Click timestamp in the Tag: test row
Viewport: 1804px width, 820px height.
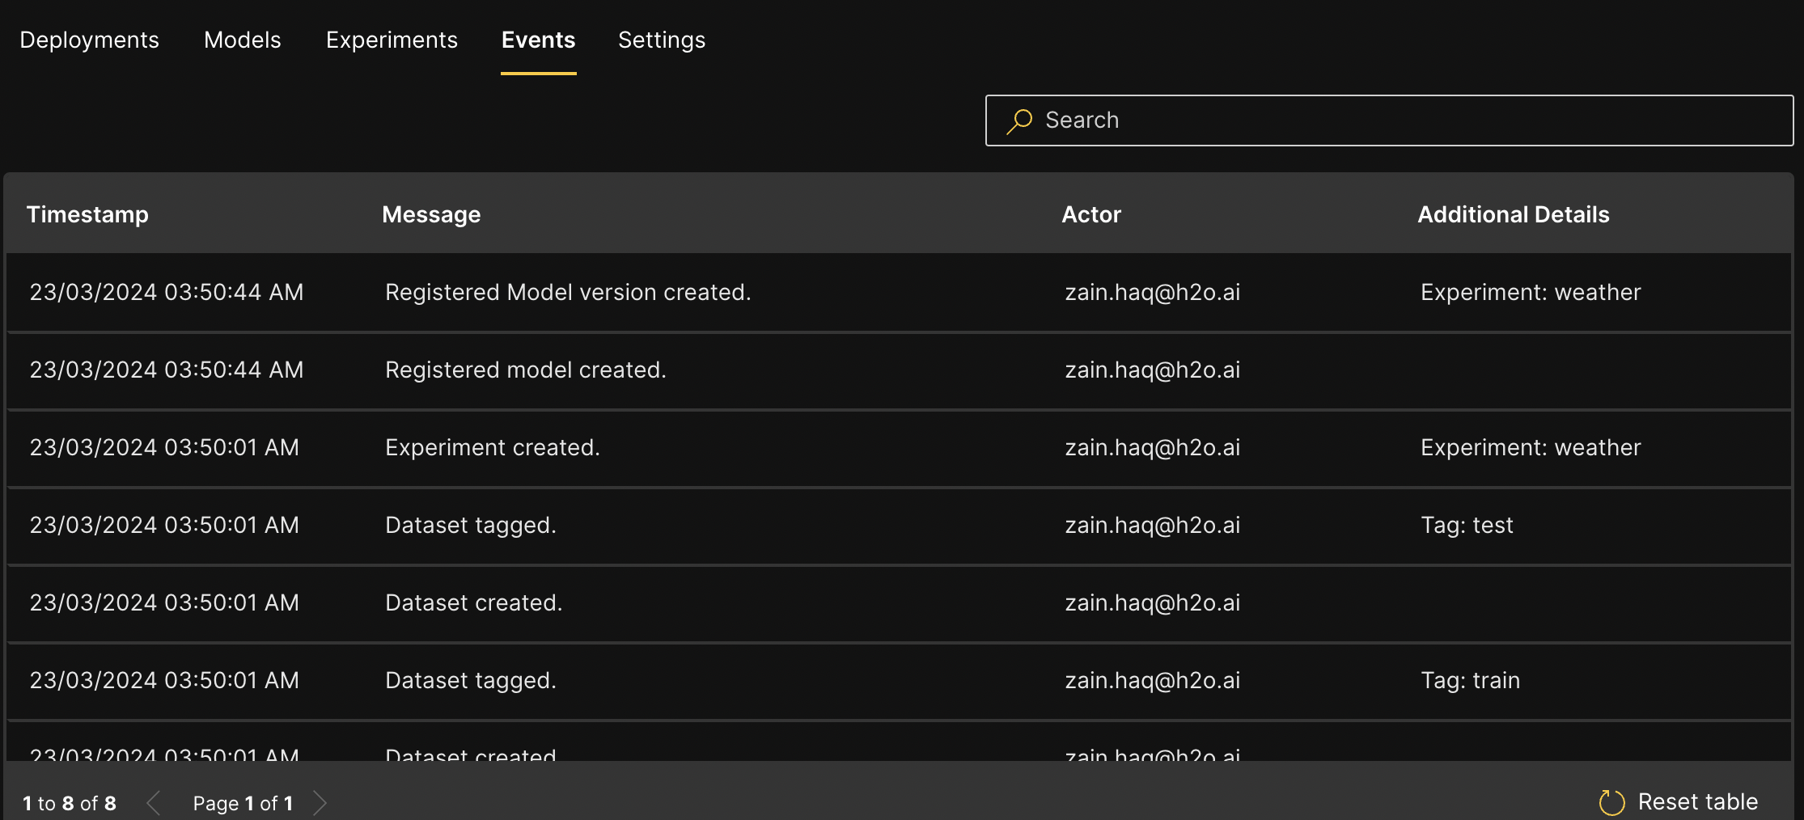tap(164, 525)
